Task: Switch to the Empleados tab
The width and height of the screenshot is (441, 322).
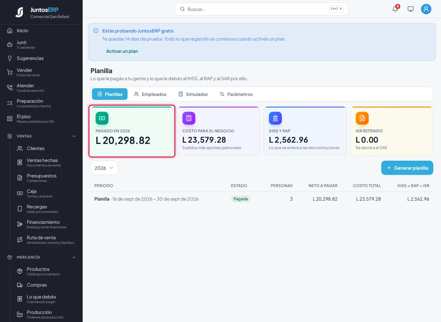Action: coord(150,94)
